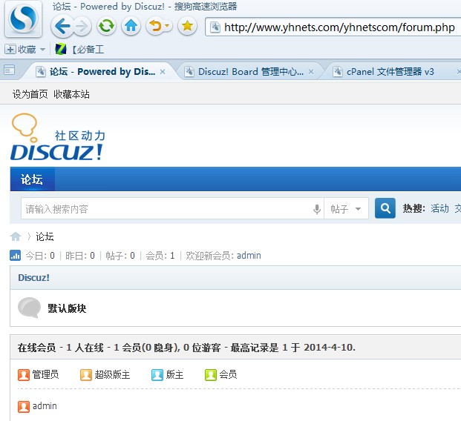Viewport: 461px width, 421px height.
Task: Click the 会员: 1 statistic text
Action: point(160,256)
